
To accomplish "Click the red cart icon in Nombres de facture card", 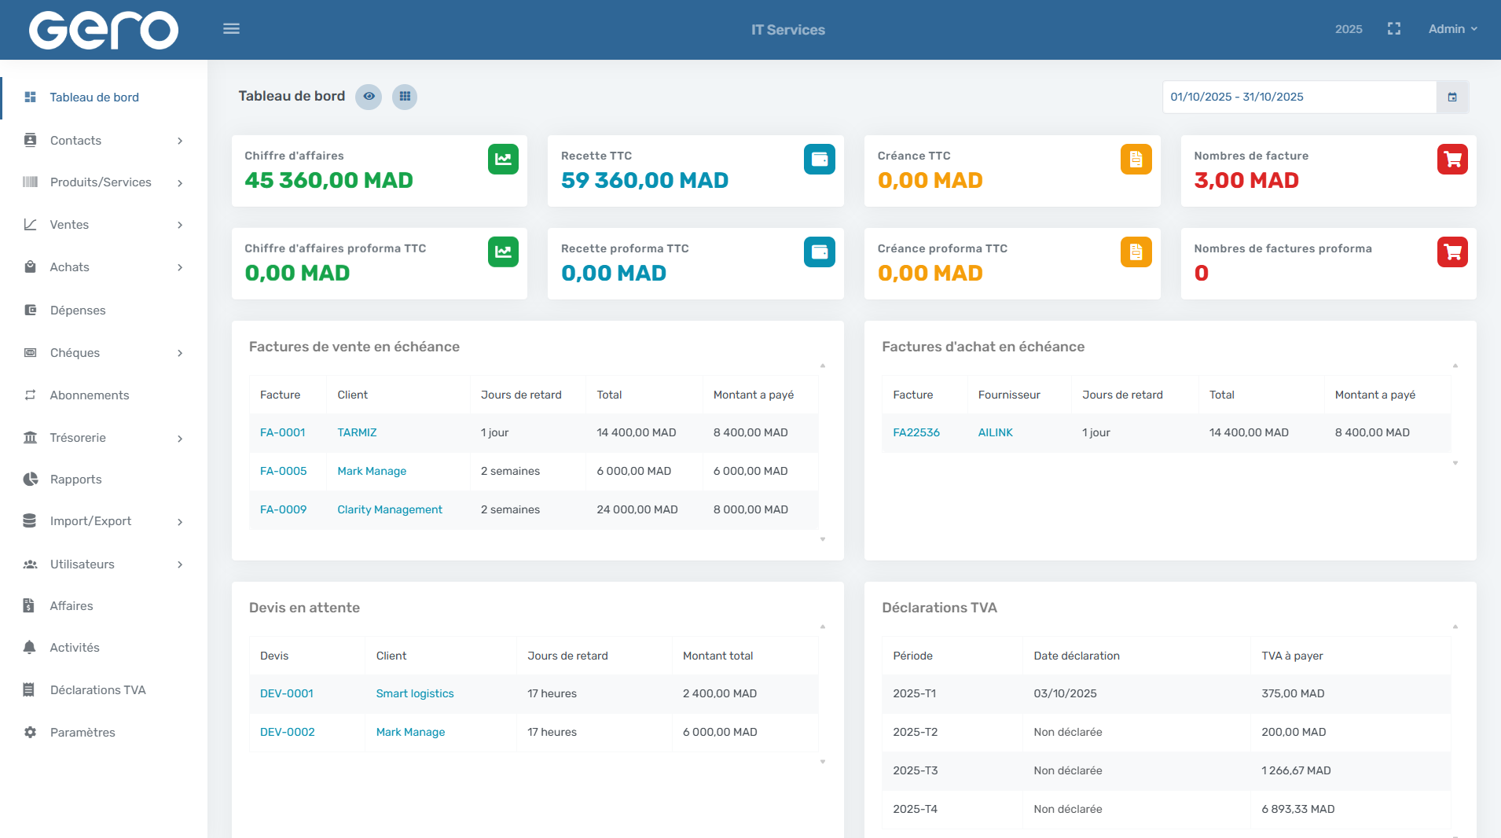I will 1452,160.
